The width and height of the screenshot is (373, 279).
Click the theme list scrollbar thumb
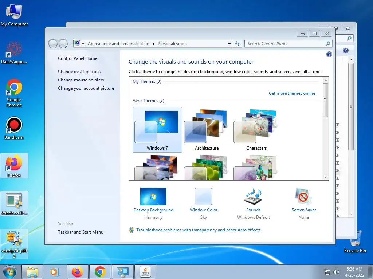pos(326,100)
